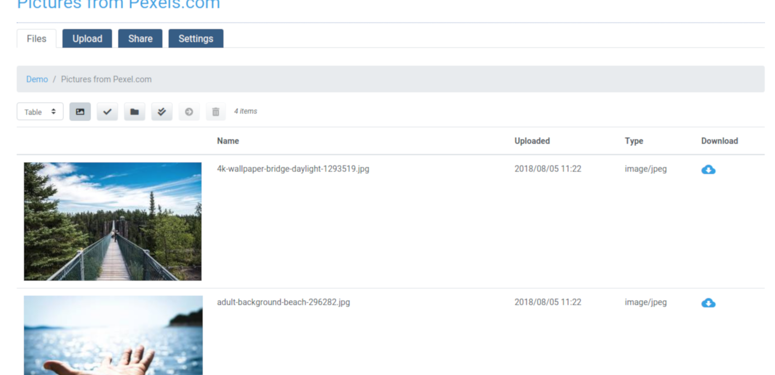Click file name adult-background-beach-296282.jpg
Viewport: 775px width, 375px height.
pos(284,302)
